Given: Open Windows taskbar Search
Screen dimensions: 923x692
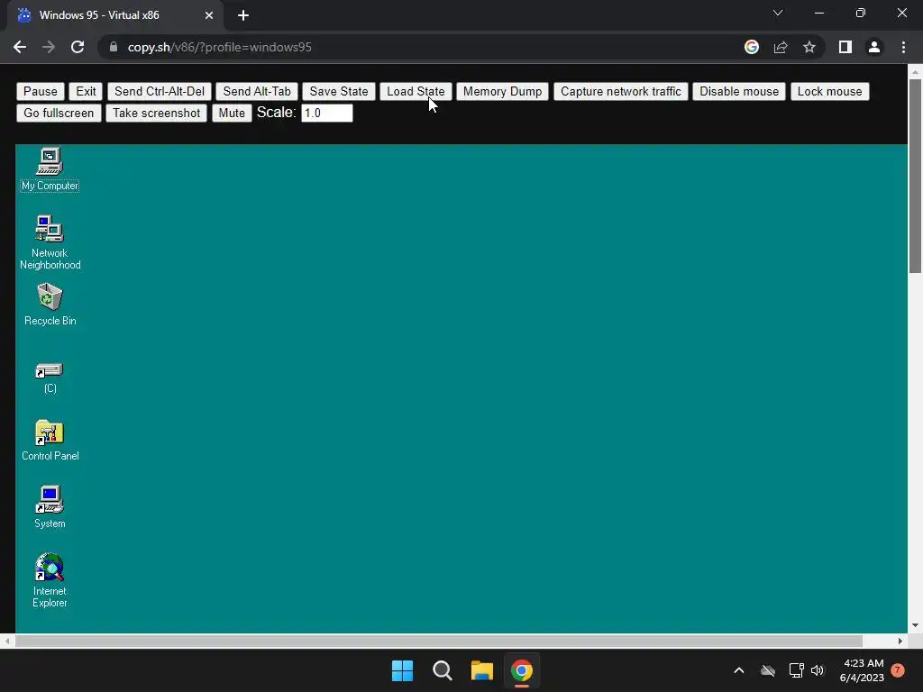Looking at the screenshot, I should 442,670.
